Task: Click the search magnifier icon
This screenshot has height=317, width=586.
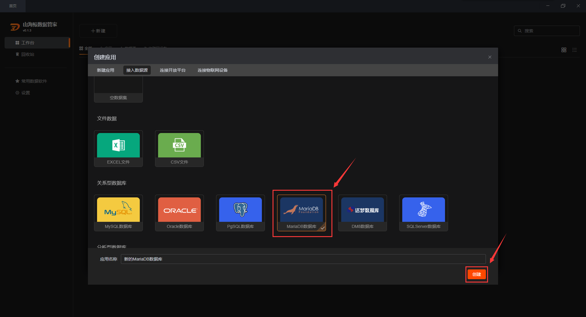Action: (520, 31)
